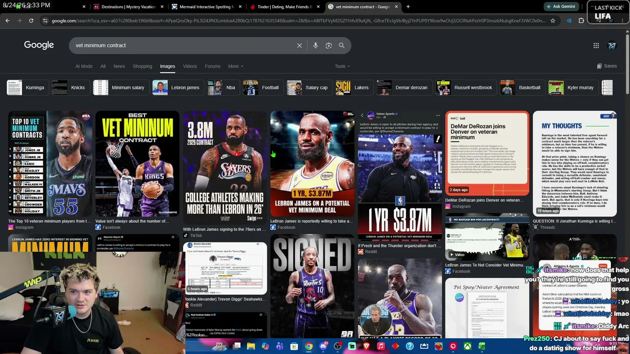Screen dimensions: 630x354
Task: Reload the current Google page
Action: (31, 21)
